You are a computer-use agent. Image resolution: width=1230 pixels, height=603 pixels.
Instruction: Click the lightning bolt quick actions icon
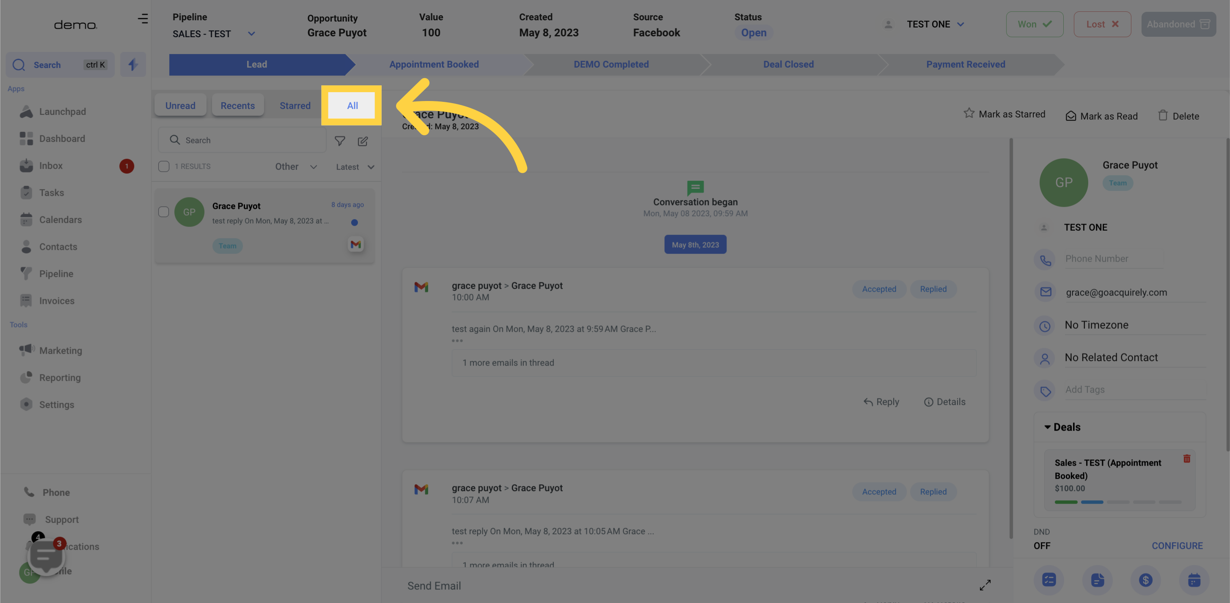[133, 64]
